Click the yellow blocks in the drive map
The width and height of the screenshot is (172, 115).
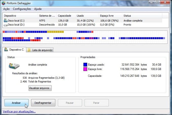point(55,32)
